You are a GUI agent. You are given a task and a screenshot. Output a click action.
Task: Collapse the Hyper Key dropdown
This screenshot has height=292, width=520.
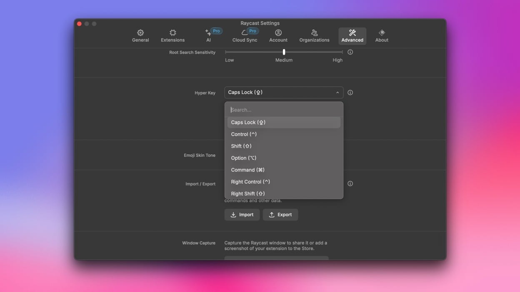point(337,93)
